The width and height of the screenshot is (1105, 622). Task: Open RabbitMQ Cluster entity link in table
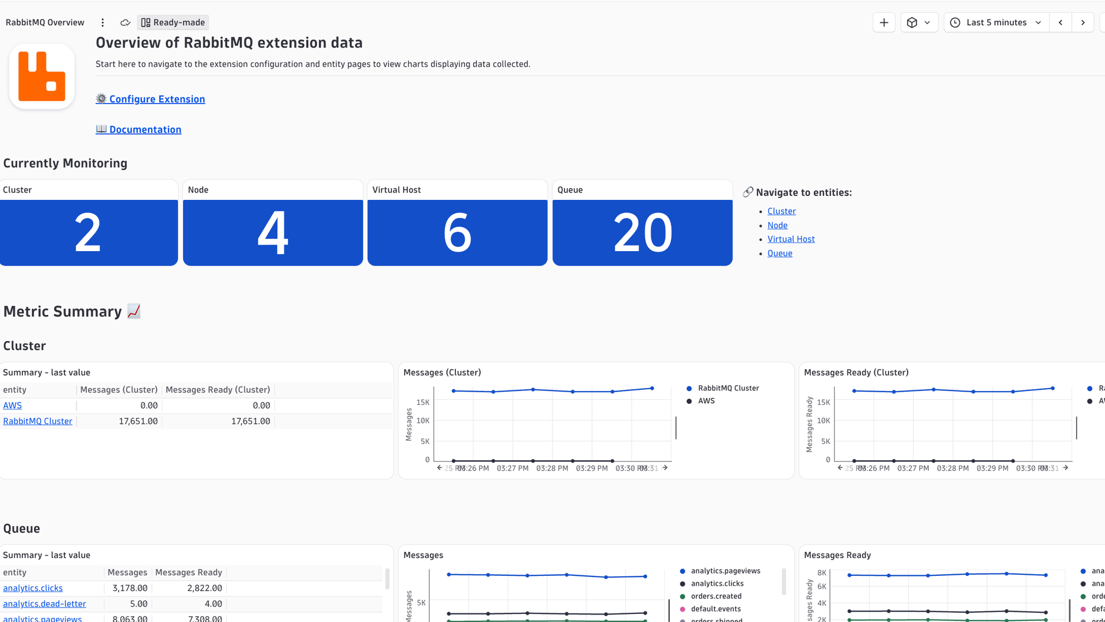pyautogui.click(x=38, y=421)
